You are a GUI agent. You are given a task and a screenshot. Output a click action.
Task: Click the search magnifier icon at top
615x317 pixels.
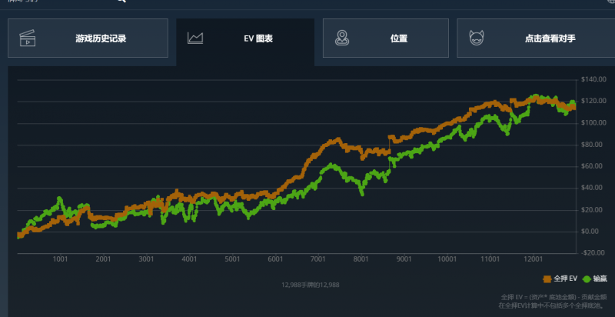(x=121, y=2)
